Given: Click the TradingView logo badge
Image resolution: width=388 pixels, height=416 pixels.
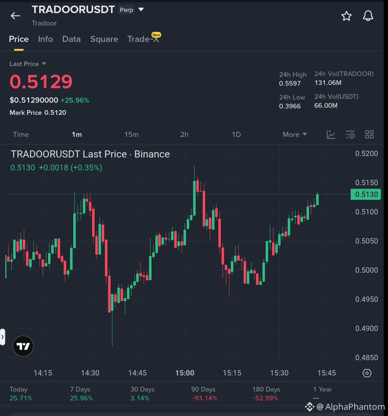Looking at the screenshot, I should [23, 346].
